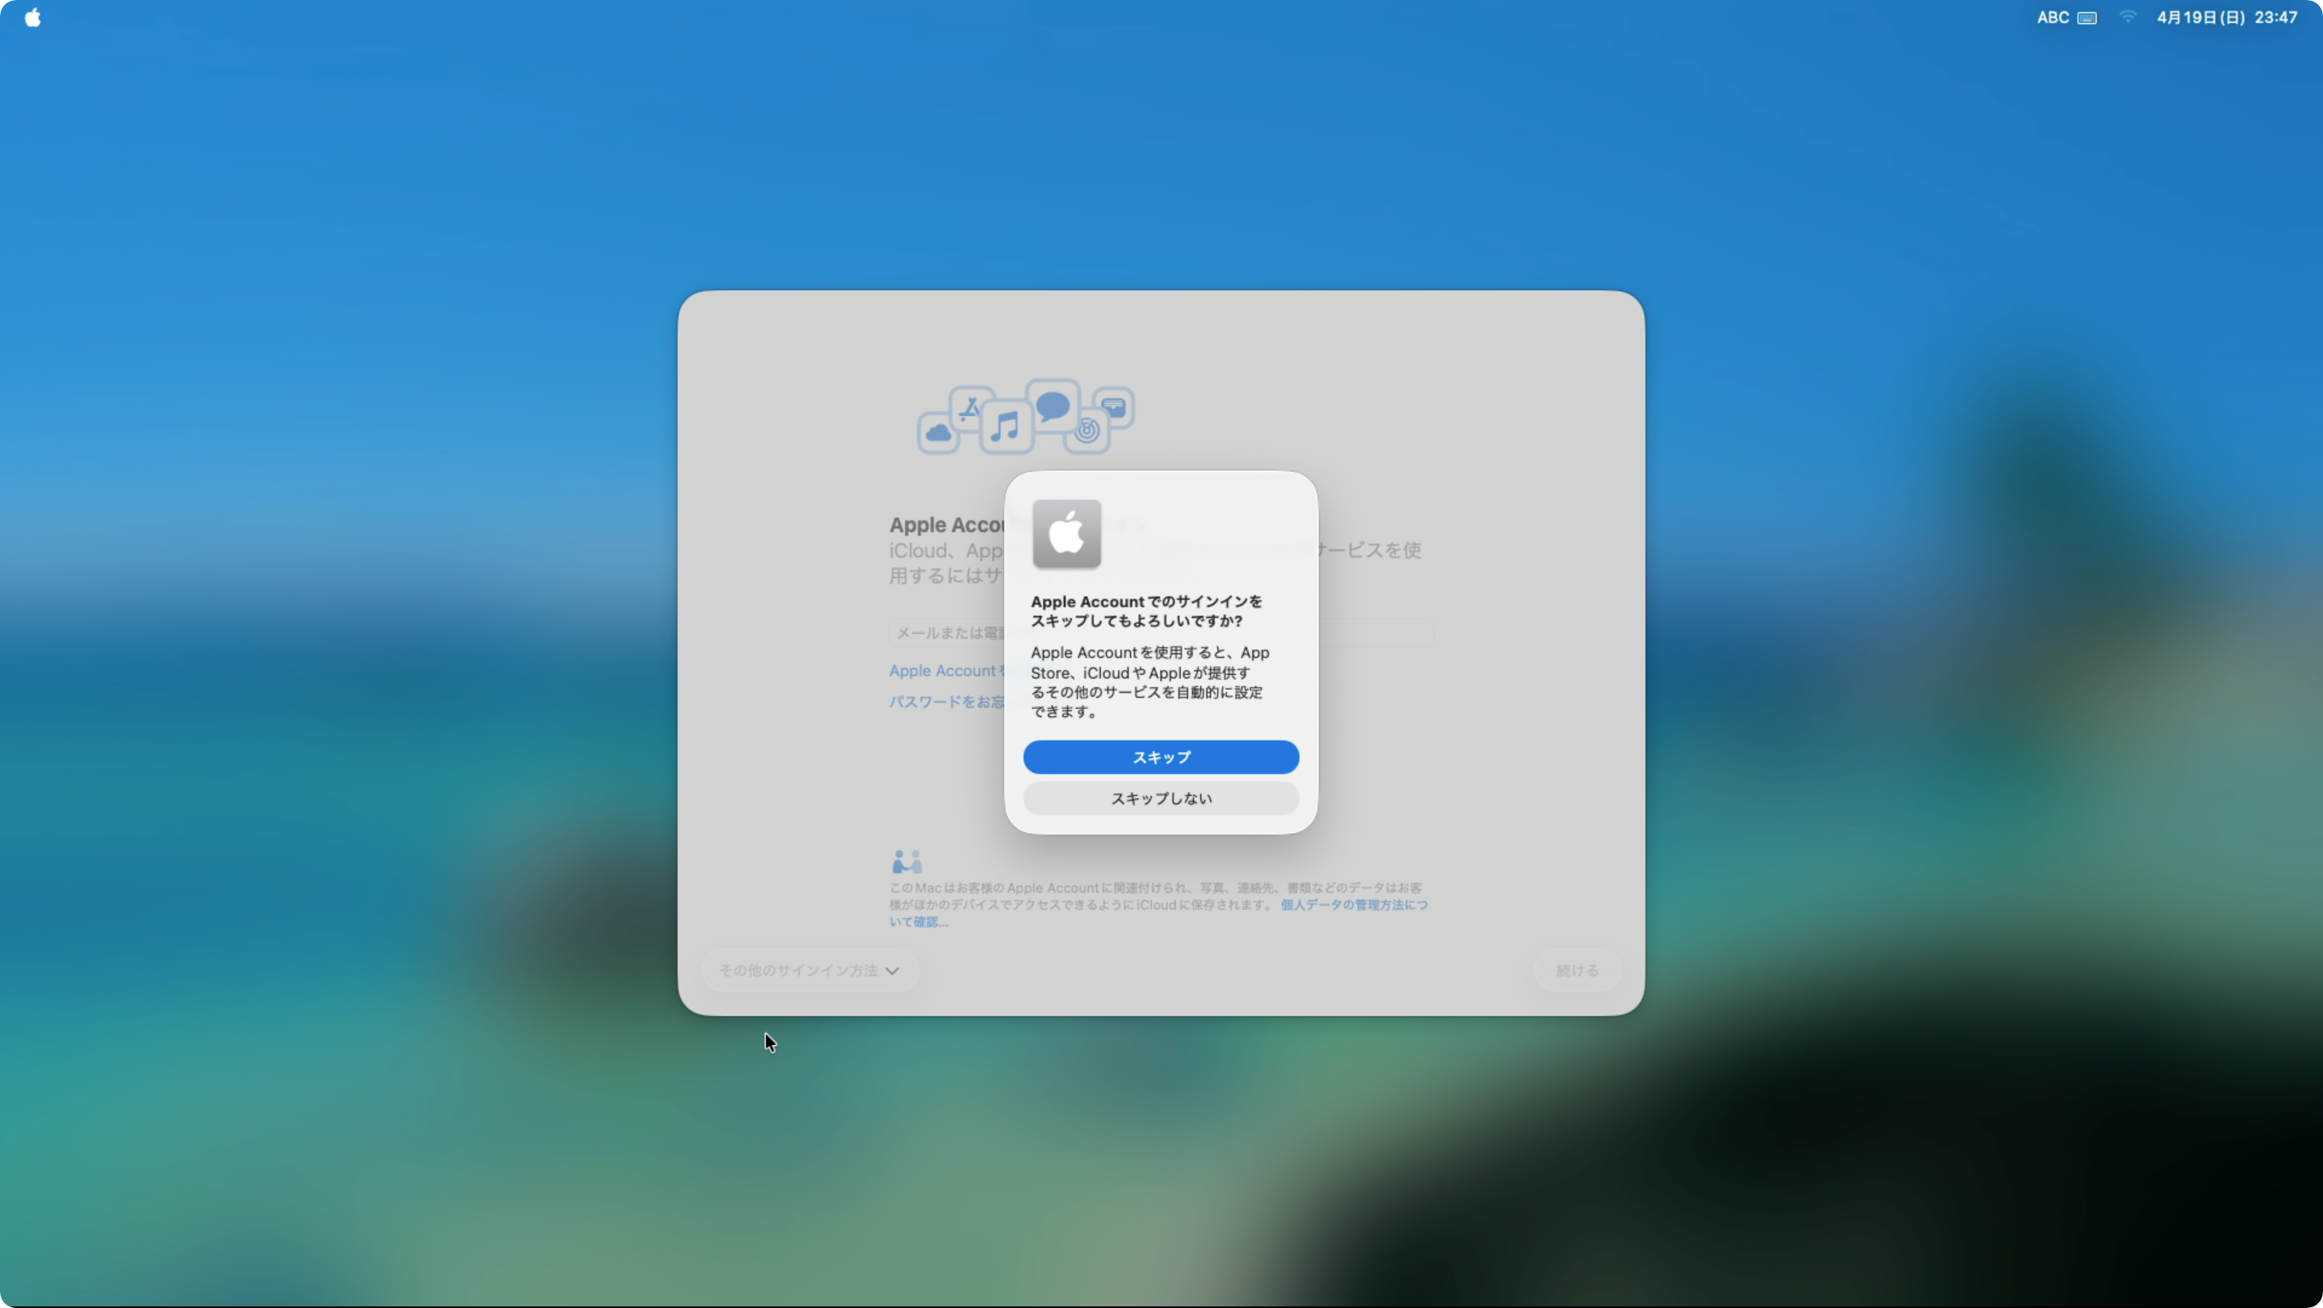Open the Apple Account creation link
Image resolution: width=2323 pixels, height=1308 pixels.
click(946, 671)
